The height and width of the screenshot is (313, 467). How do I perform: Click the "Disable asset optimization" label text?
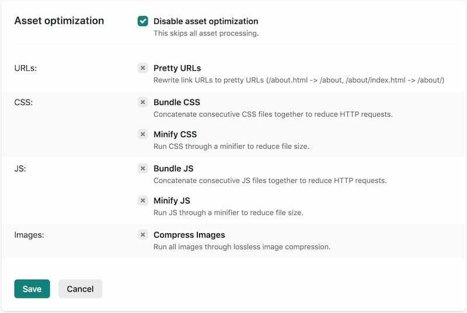pyautogui.click(x=205, y=22)
